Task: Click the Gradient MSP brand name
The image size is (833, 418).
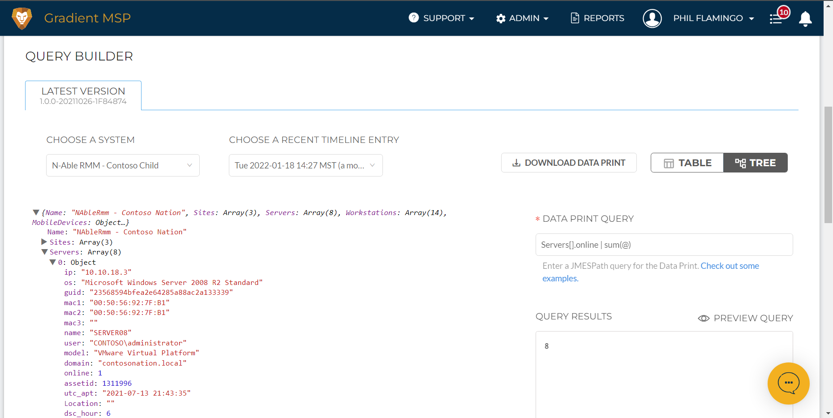Action: tap(87, 18)
